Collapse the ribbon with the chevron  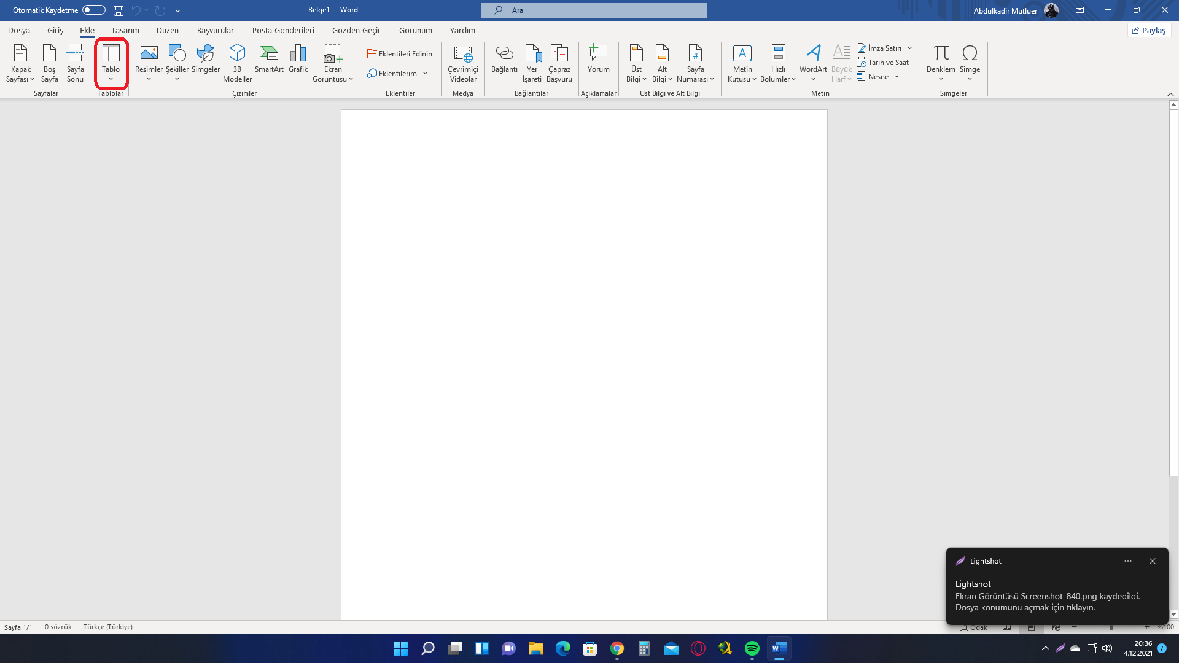[x=1170, y=94]
